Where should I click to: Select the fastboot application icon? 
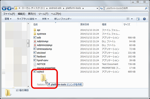(35, 56)
